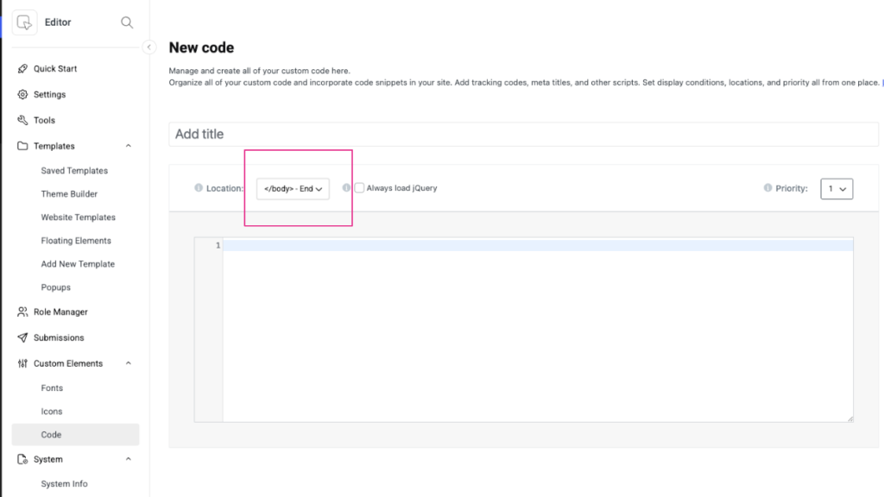Click the info icon beside Location
The image size is (884, 497).
point(199,187)
